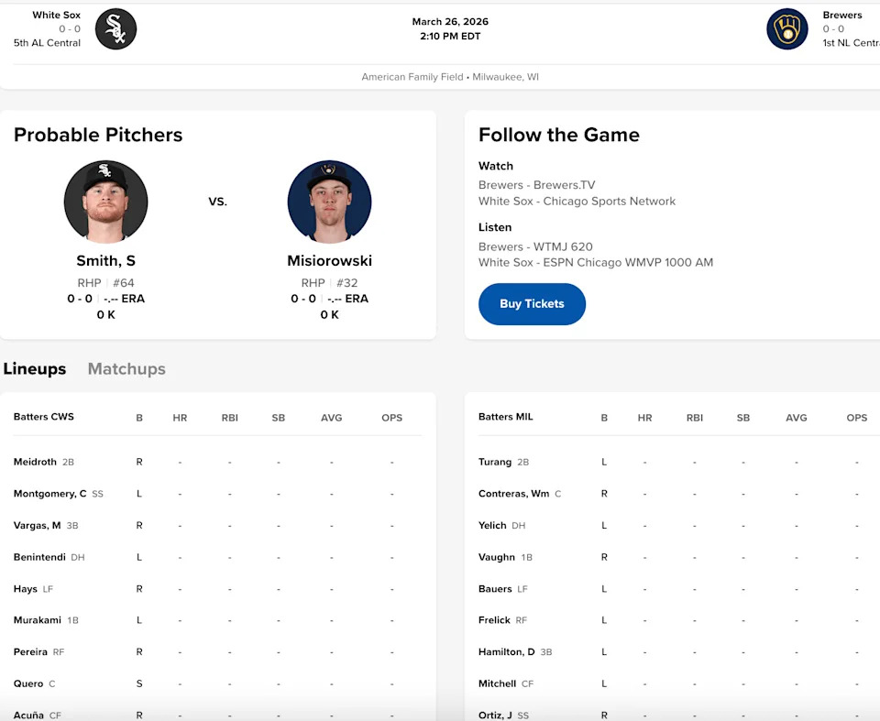Screen dimensions: 880x721
Task: Switch to the Matchups tab
Action: [126, 369]
